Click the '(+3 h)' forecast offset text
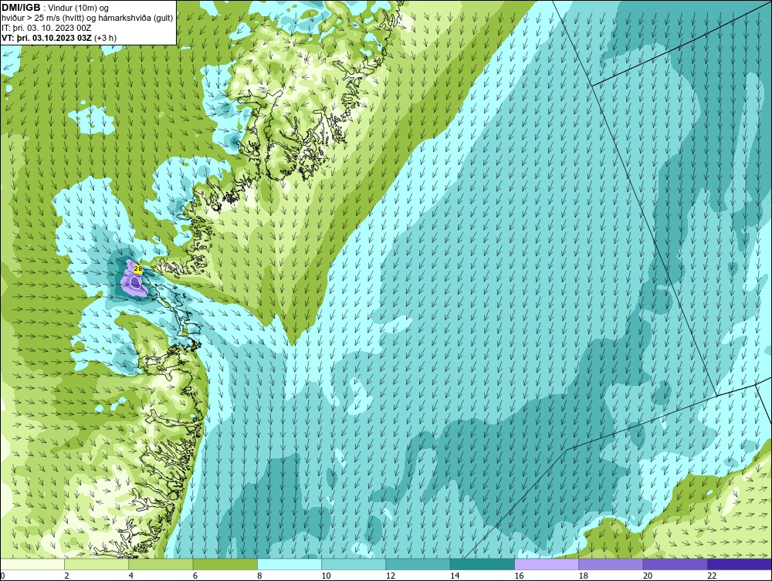 coord(105,38)
